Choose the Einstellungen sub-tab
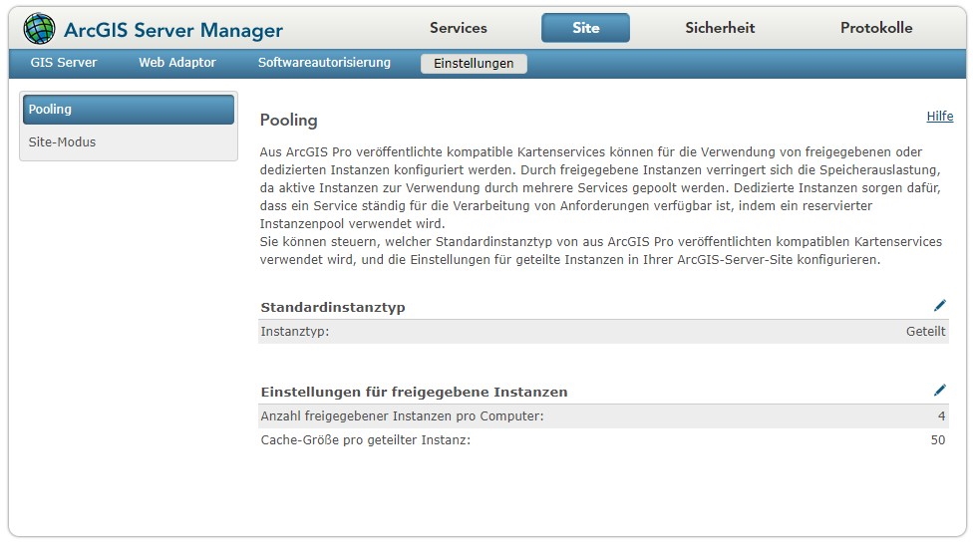Screen dimensions: 973x544 click(474, 64)
